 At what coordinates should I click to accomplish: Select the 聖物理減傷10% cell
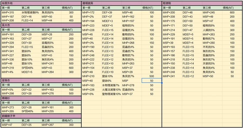112,94
